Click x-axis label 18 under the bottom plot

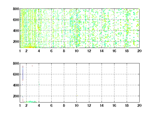pyautogui.click(x=127, y=105)
